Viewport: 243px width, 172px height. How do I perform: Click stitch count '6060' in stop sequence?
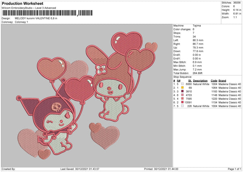pos(189,84)
